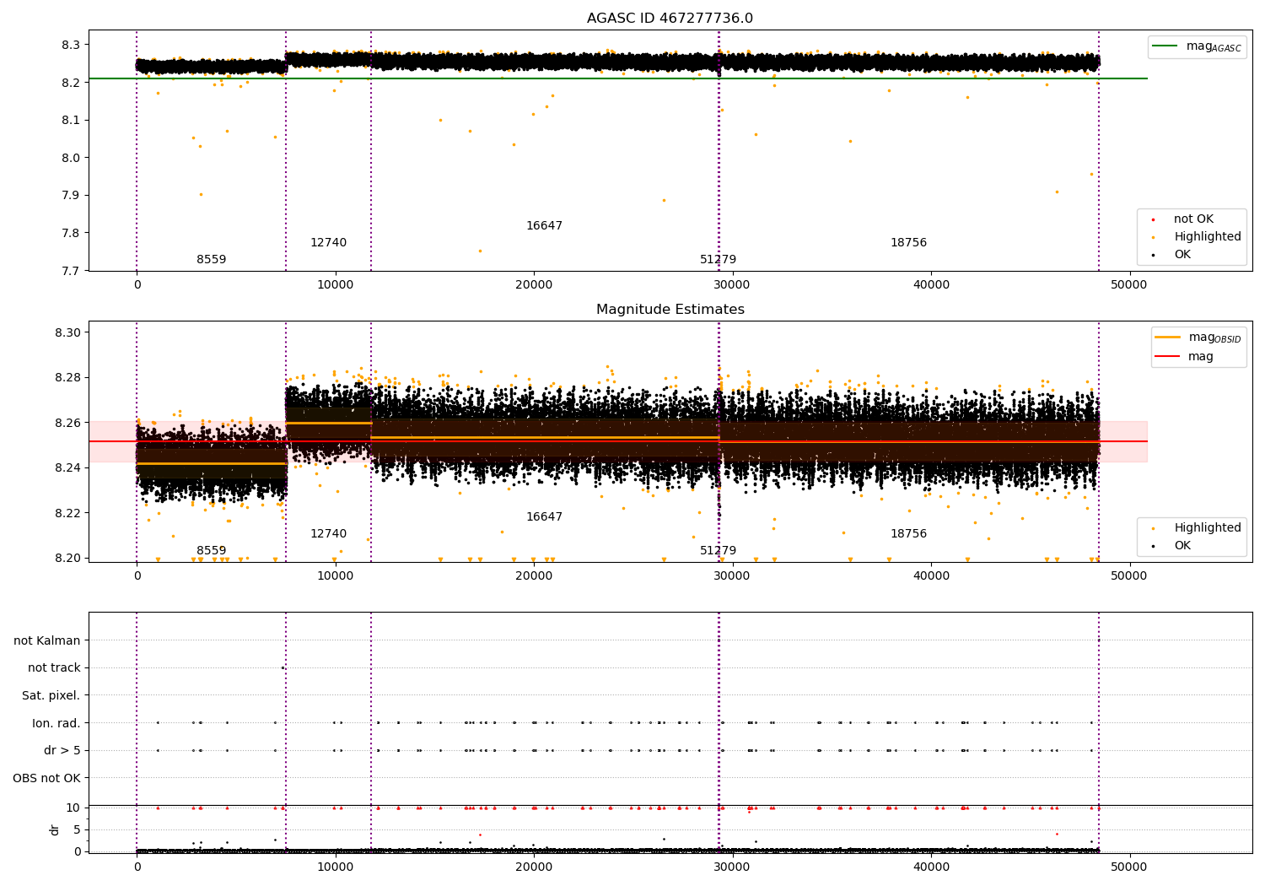Viewport: 1265px width, 886px height.
Task: Click the 50000 x-axis tick under the top plot
Action: coord(1129,284)
